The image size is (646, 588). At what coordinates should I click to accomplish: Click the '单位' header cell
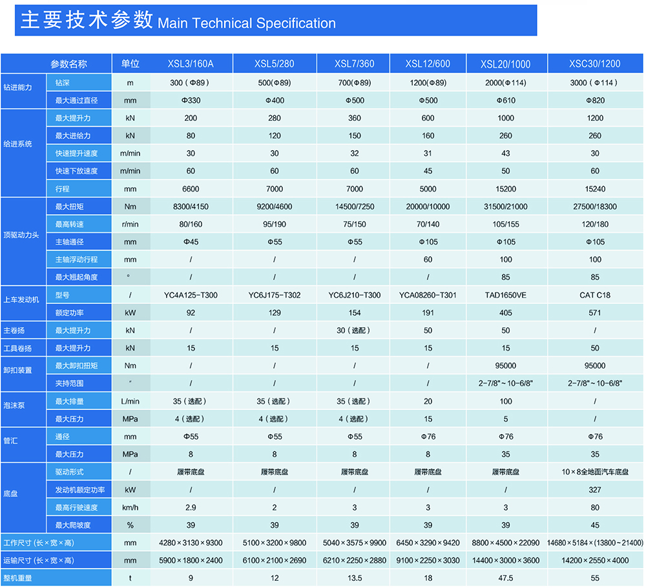pyautogui.click(x=130, y=64)
